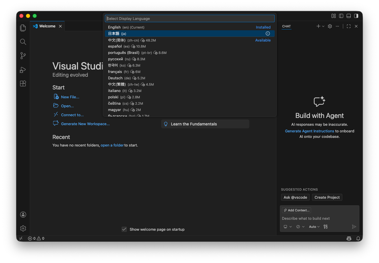The height and width of the screenshot is (263, 379).
Task: Open the Extensions view
Action: coord(23,83)
